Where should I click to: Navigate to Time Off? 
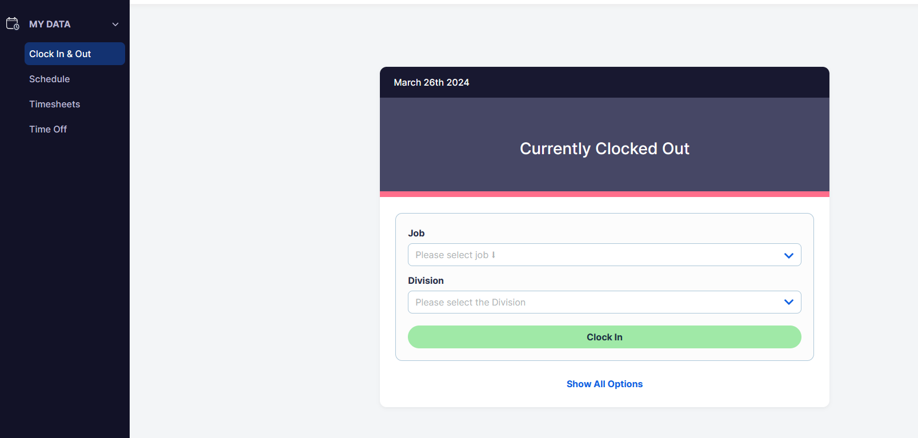coord(48,129)
